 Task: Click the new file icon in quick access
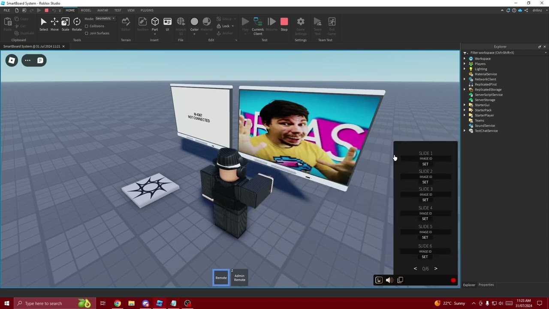click(x=17, y=10)
